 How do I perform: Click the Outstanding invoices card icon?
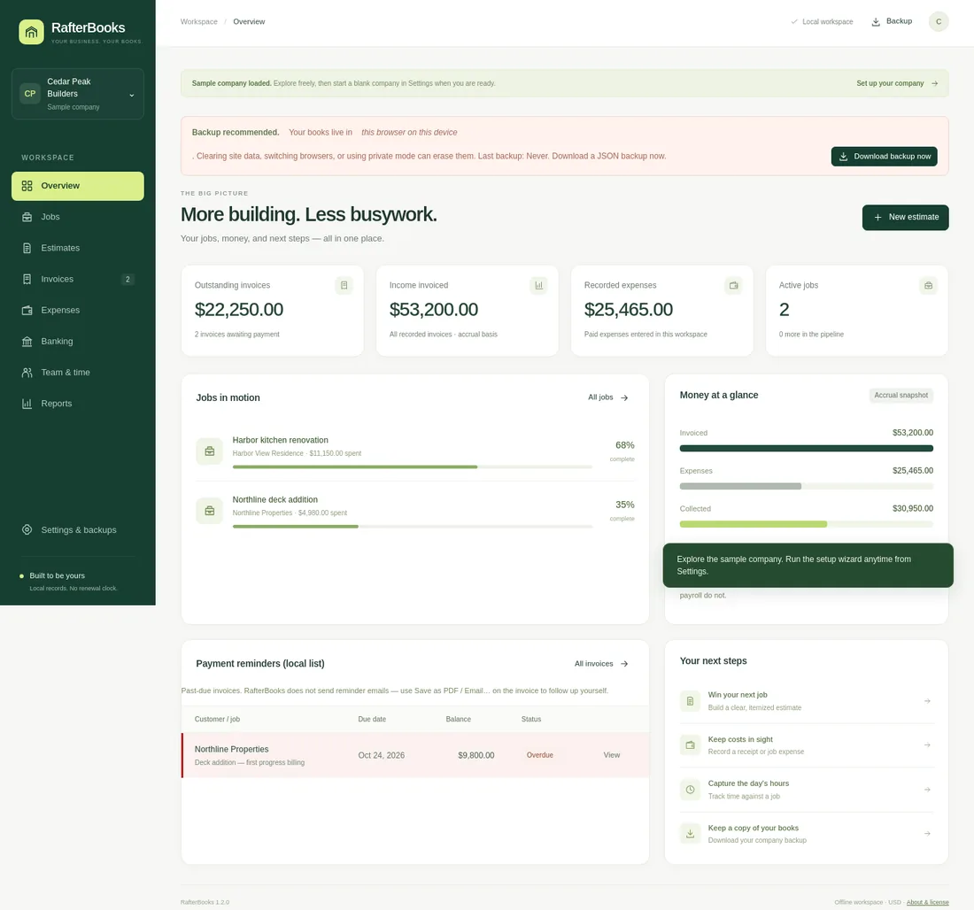344,285
